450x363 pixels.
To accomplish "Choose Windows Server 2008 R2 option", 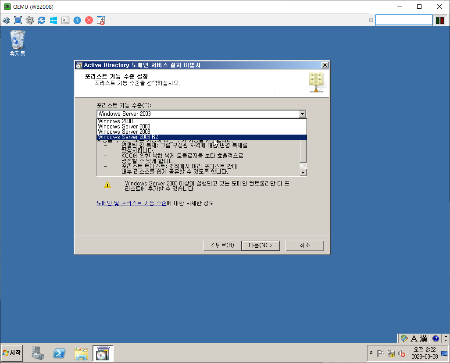I will coord(201,137).
